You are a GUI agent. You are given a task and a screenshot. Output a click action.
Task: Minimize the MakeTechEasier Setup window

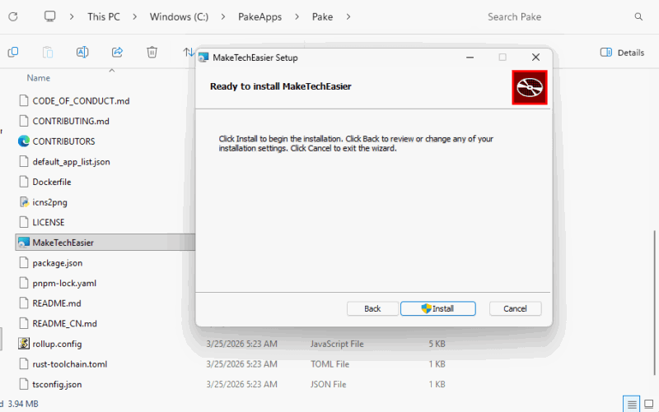[470, 58]
